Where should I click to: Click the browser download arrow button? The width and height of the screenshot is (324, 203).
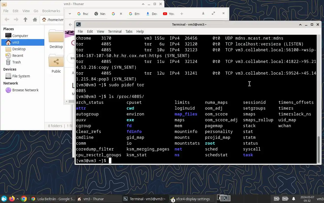tap(203, 13)
